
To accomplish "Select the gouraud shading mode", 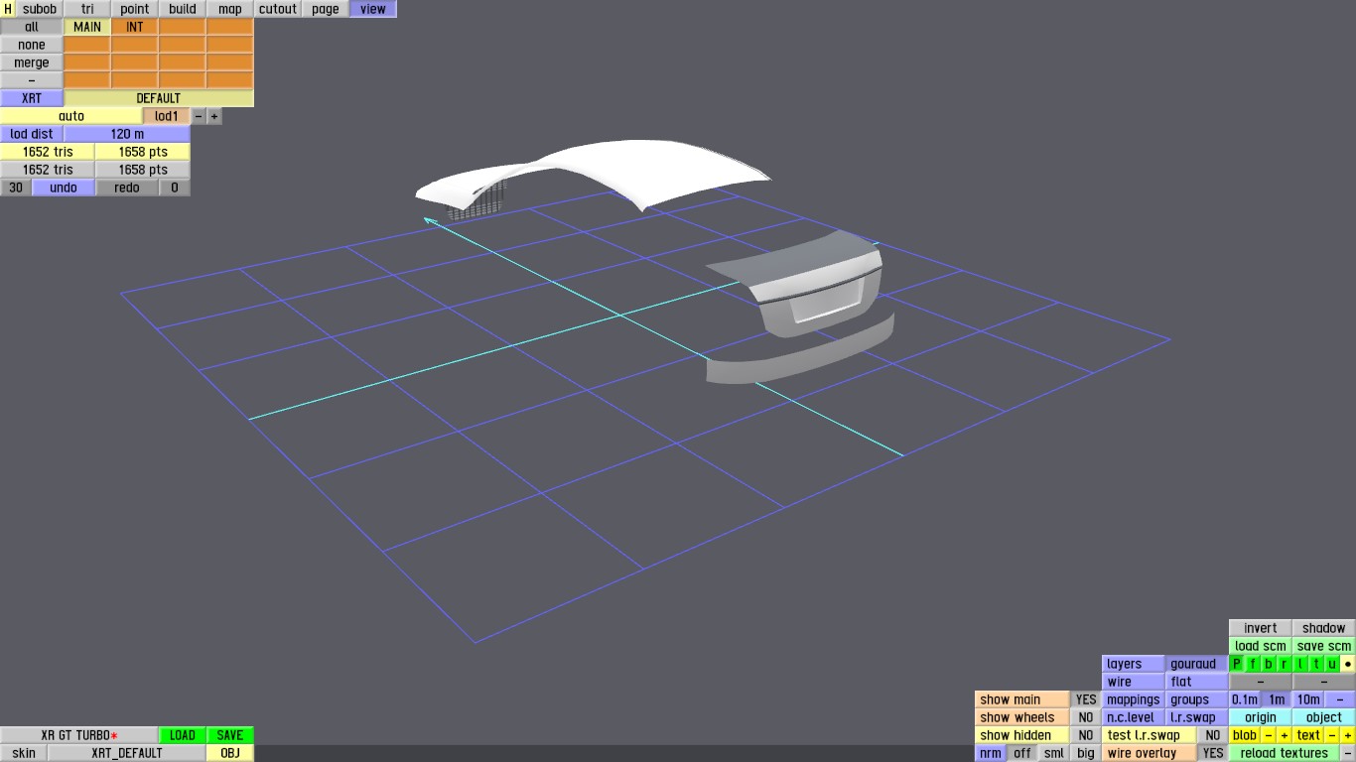I will pyautogui.click(x=1197, y=664).
